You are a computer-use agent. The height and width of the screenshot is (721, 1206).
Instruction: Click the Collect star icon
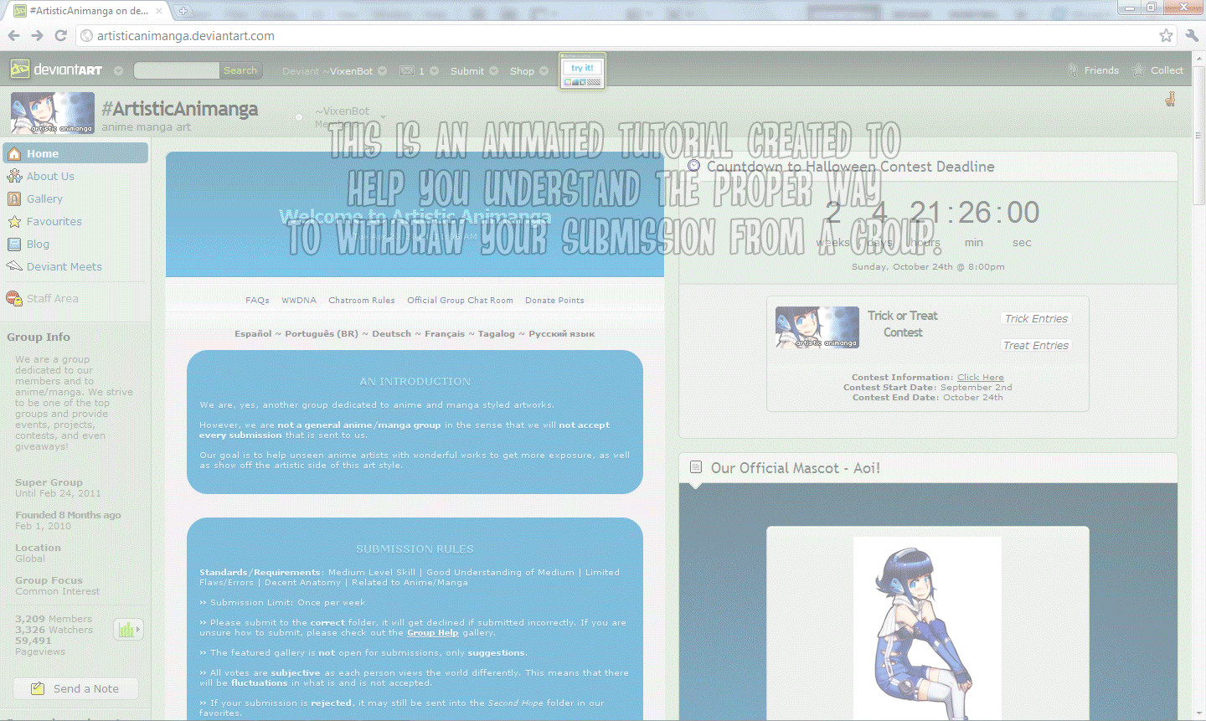coord(1139,70)
